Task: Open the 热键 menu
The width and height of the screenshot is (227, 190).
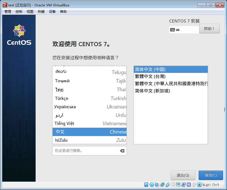Action: (x=41, y=12)
